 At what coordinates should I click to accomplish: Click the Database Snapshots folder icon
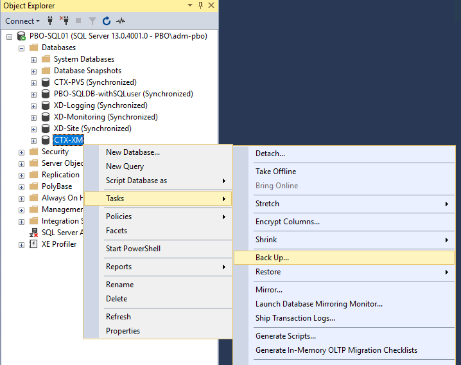click(x=46, y=70)
